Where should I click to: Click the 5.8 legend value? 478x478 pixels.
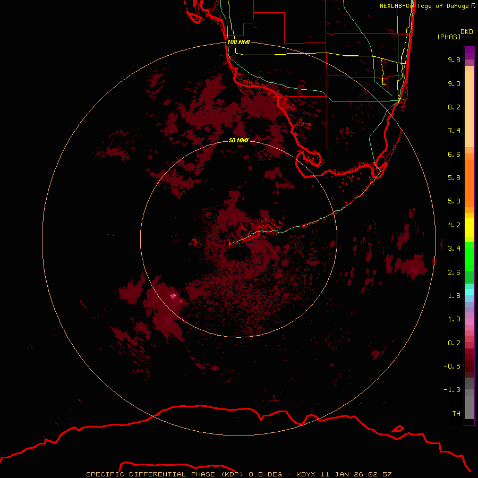tap(454, 178)
